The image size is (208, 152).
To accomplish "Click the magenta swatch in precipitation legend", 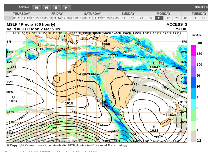I will pos(193,50).
